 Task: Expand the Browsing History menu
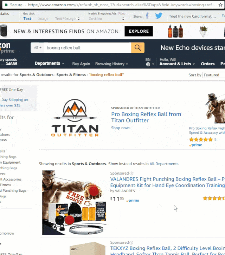pos(111,64)
